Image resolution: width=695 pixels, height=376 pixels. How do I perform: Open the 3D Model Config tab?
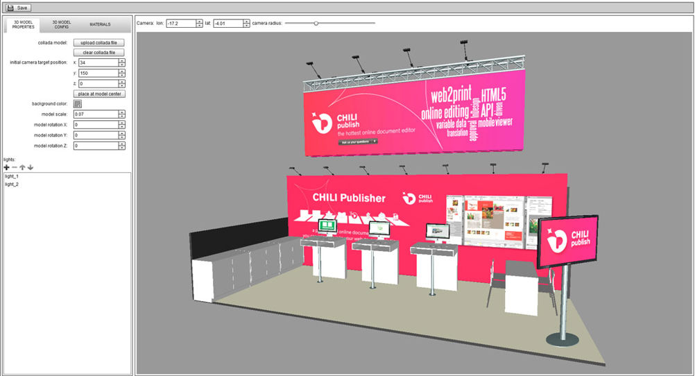click(61, 24)
